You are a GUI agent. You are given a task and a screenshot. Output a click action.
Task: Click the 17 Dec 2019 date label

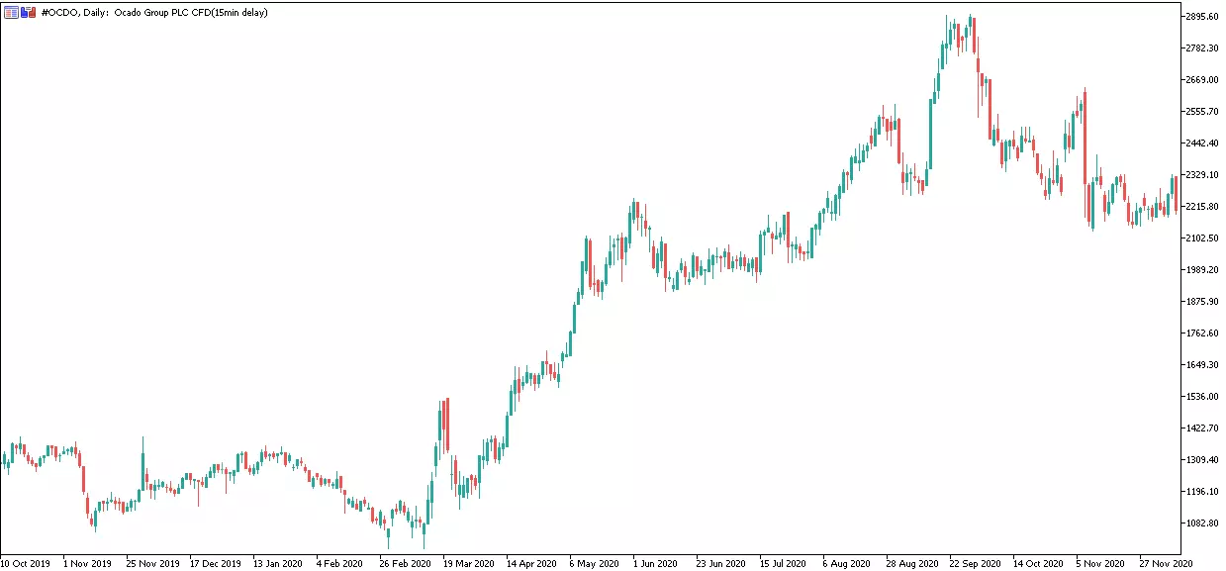click(x=215, y=563)
